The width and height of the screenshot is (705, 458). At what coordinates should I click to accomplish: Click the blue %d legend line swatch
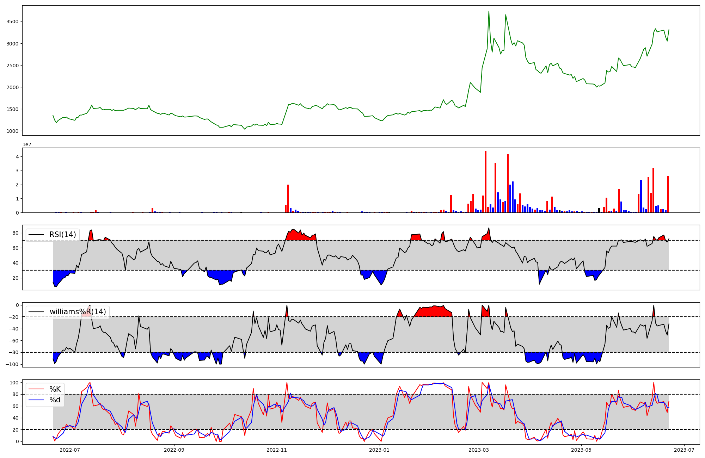click(x=36, y=400)
